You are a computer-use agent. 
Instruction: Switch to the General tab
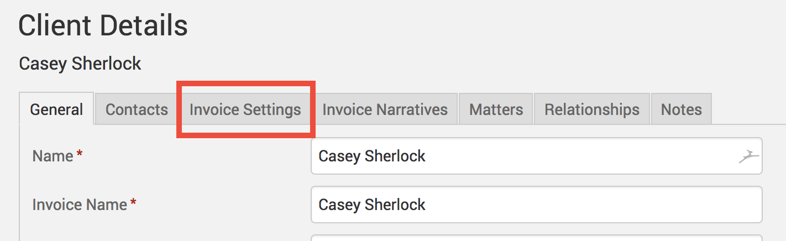[56, 109]
